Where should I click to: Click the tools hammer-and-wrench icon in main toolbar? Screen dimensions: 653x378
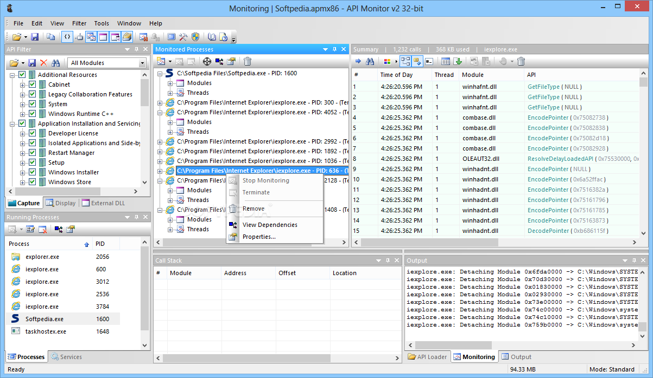coord(183,37)
